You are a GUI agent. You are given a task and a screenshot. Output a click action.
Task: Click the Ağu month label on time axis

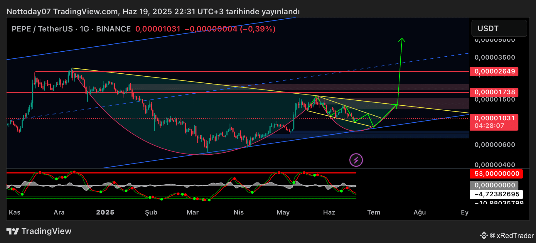[x=420, y=212]
